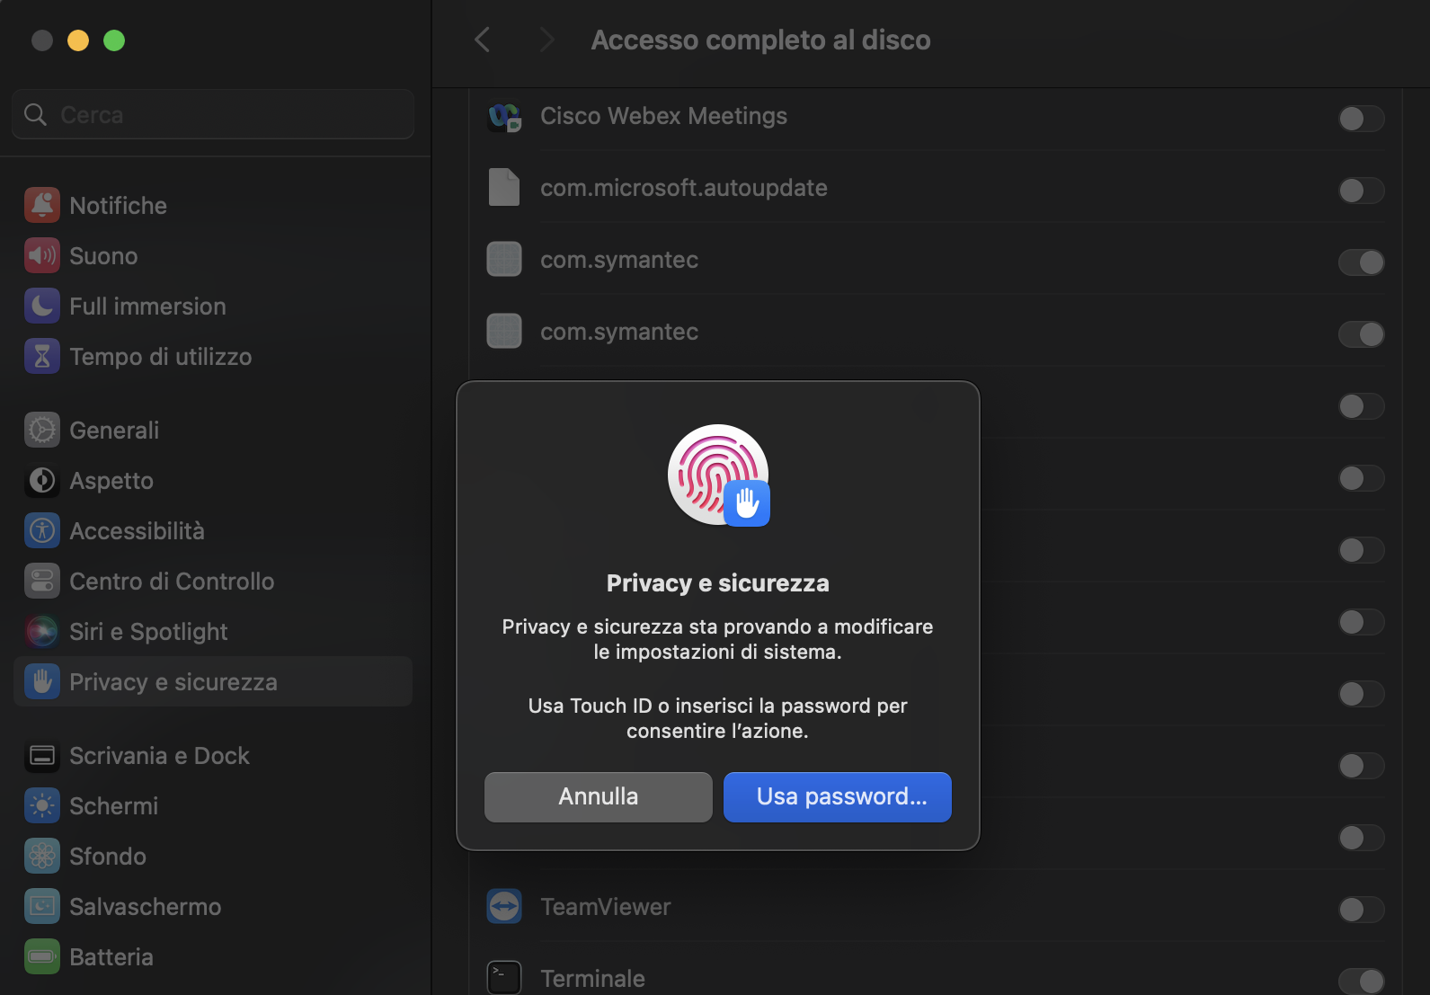Click the search magnifier icon
Image resolution: width=1430 pixels, height=995 pixels.
(36, 115)
